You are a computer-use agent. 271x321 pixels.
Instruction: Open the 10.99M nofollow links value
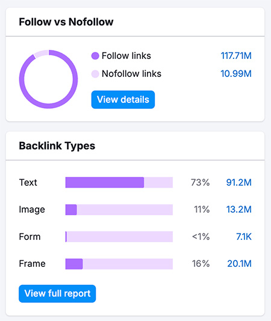click(x=236, y=74)
